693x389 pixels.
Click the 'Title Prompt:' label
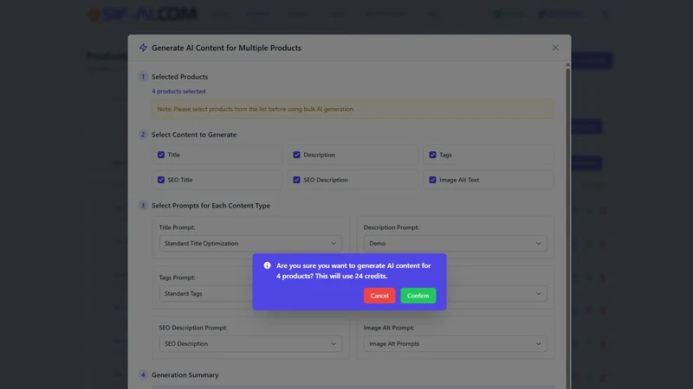[177, 227]
